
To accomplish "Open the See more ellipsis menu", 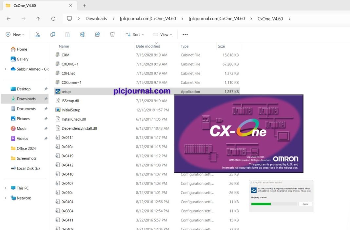I will (185, 34).
